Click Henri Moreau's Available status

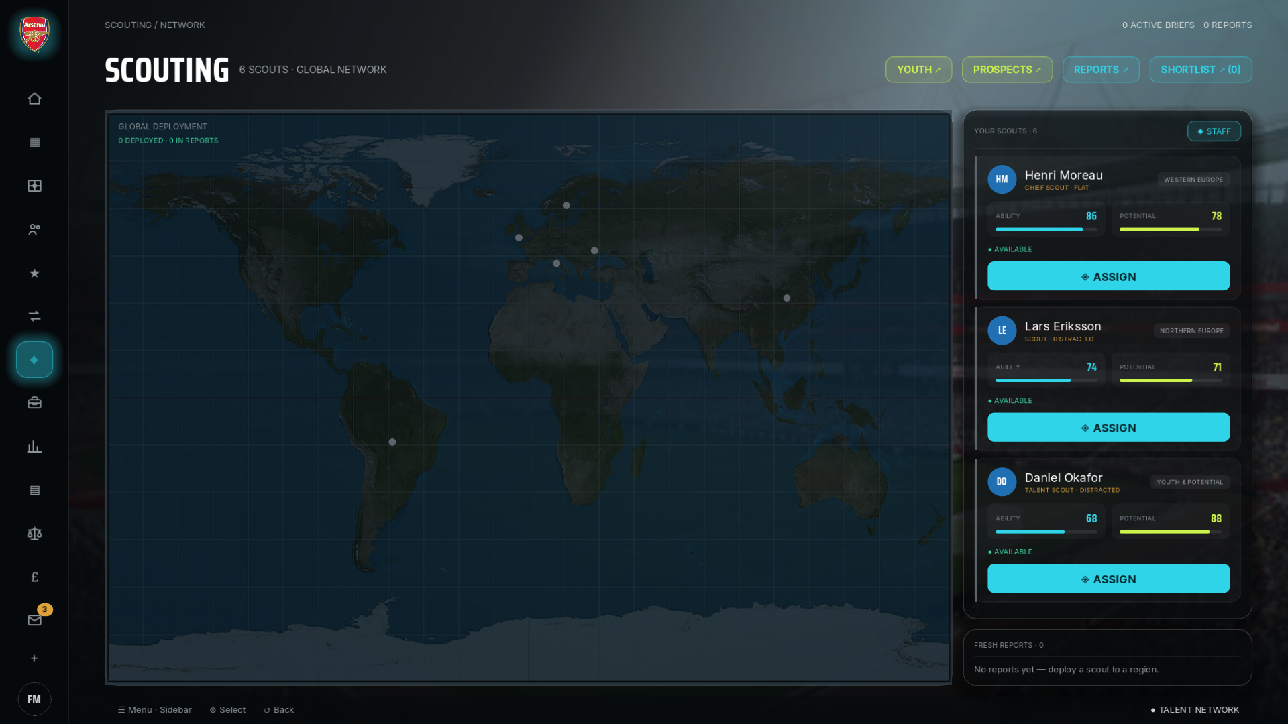click(x=1010, y=249)
